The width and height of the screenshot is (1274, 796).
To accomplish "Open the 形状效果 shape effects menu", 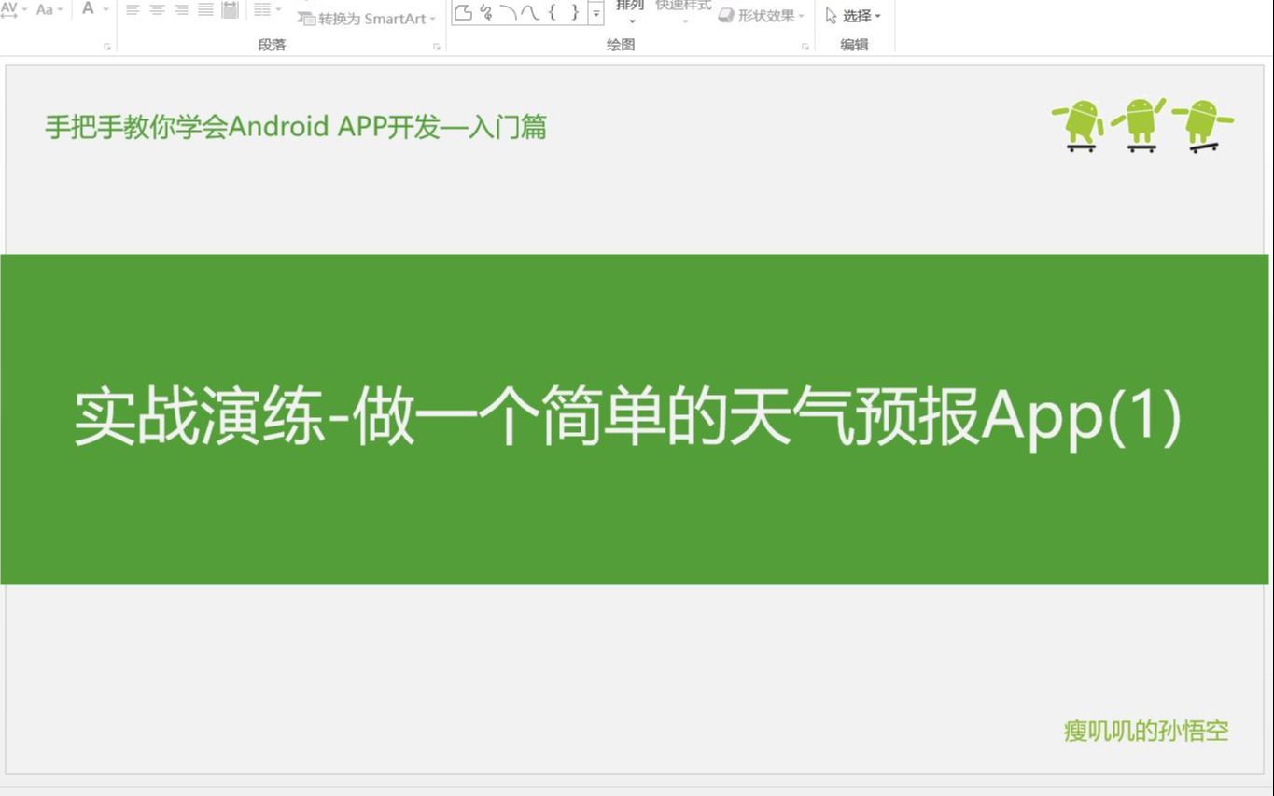I will [761, 16].
